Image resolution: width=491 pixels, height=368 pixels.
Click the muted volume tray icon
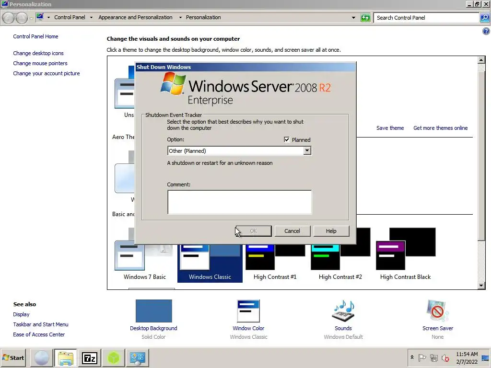445,357
